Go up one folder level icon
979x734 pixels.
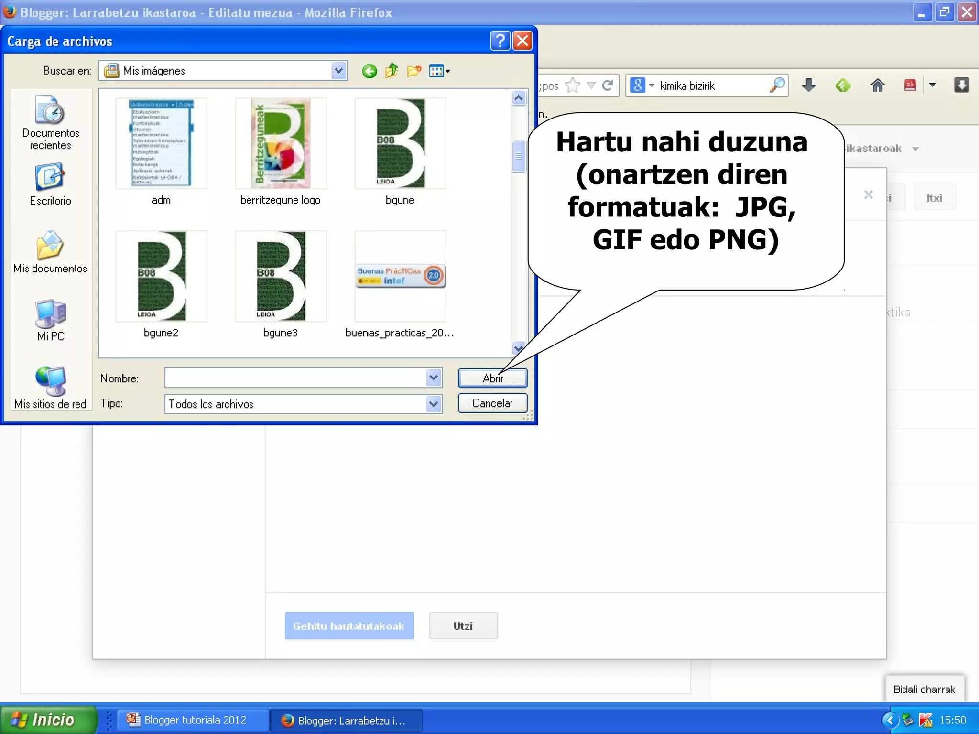392,71
